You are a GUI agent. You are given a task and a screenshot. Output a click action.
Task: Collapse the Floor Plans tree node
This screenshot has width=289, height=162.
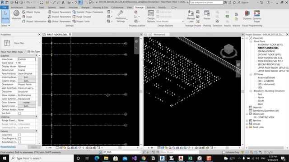(x=251, y=41)
